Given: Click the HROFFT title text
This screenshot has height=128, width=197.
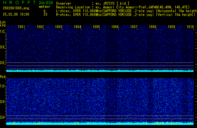Looking at the screenshot, I should [x=19, y=2].
